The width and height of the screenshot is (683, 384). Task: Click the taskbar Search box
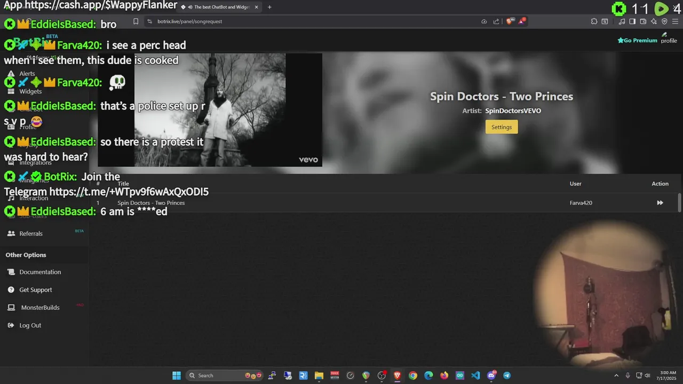pos(225,375)
